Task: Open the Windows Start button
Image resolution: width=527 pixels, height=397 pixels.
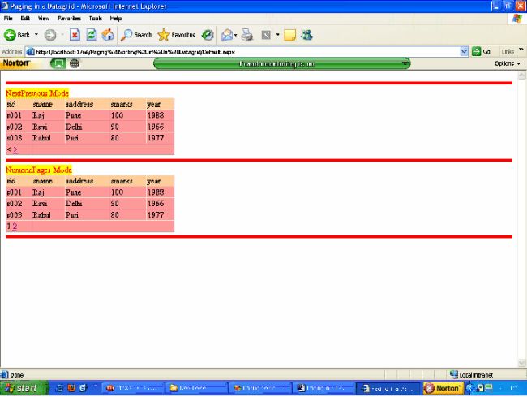Action: [x=24, y=388]
